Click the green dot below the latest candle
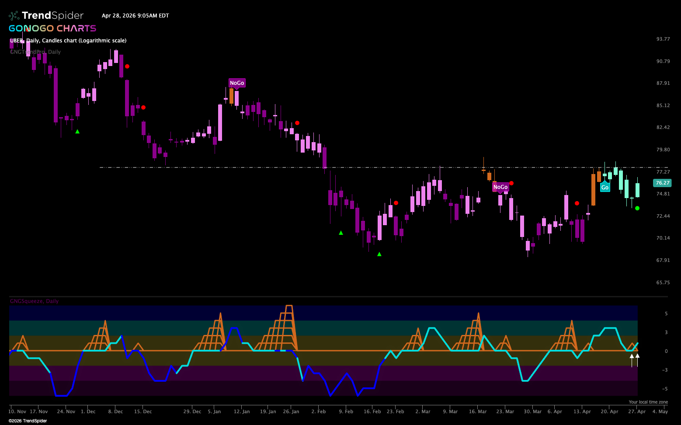Viewport: 681px width, 425px height. tap(637, 208)
